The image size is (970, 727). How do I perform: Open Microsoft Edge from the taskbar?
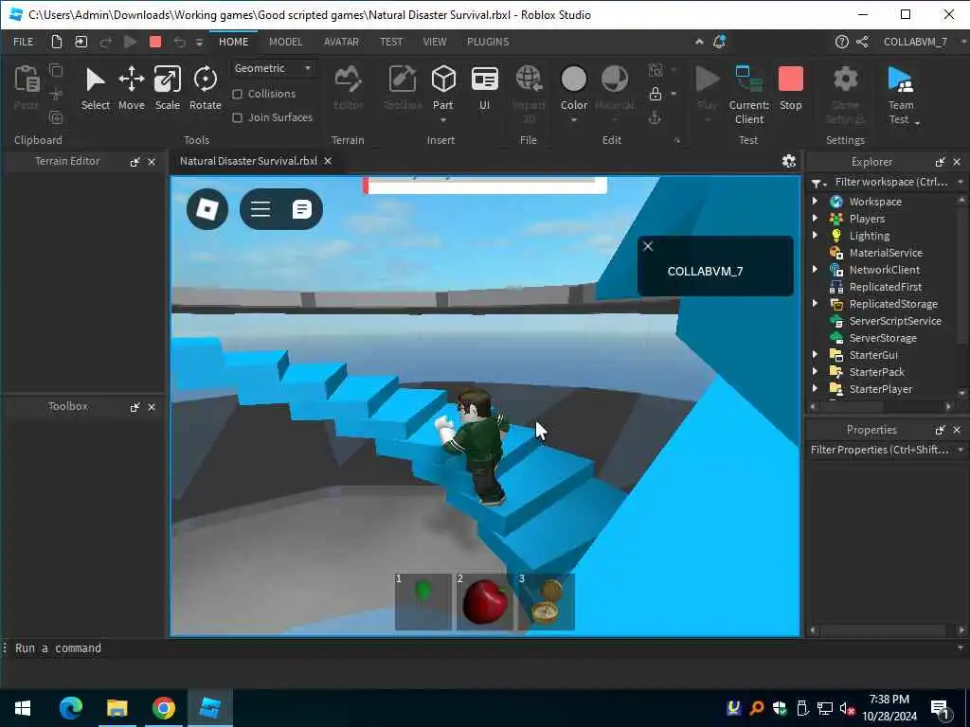click(71, 707)
